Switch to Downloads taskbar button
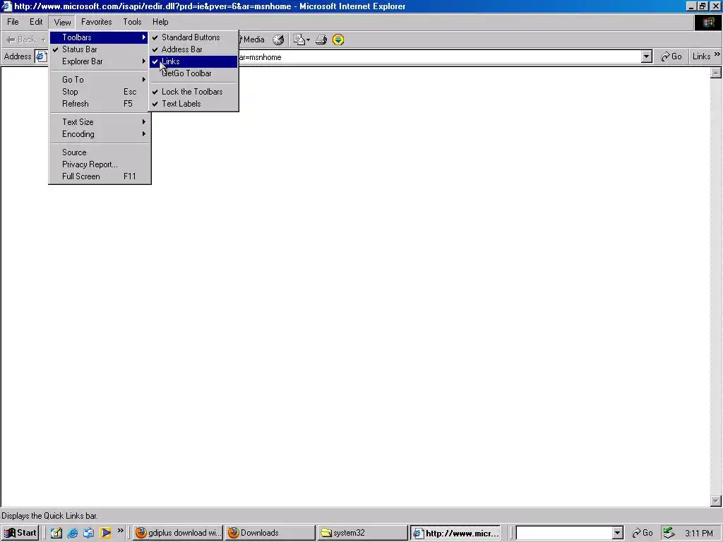 coord(270,533)
